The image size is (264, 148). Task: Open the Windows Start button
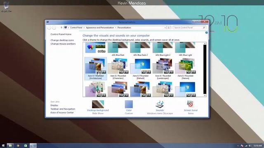(3, 146)
